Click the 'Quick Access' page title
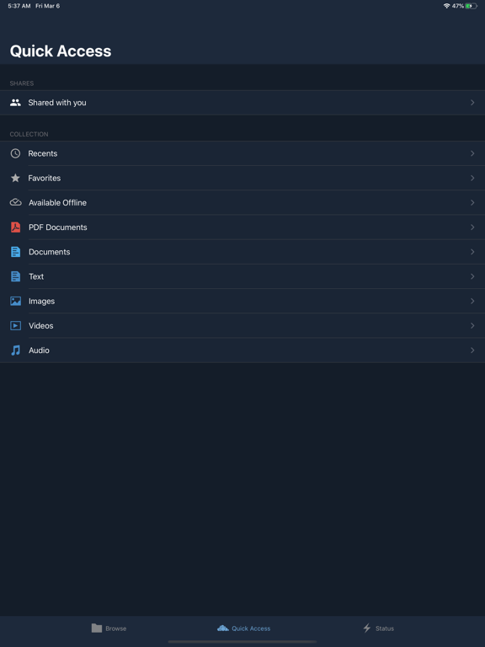This screenshot has width=485, height=647. tap(61, 51)
